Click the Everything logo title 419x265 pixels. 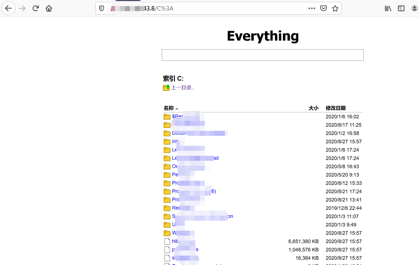pos(263,36)
